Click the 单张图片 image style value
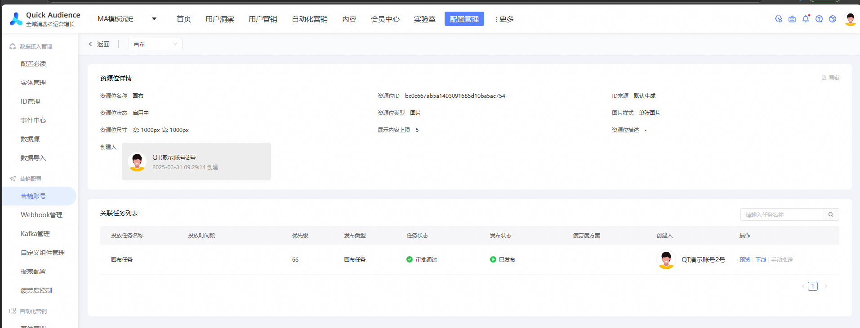This screenshot has width=860, height=328. pyautogui.click(x=650, y=113)
